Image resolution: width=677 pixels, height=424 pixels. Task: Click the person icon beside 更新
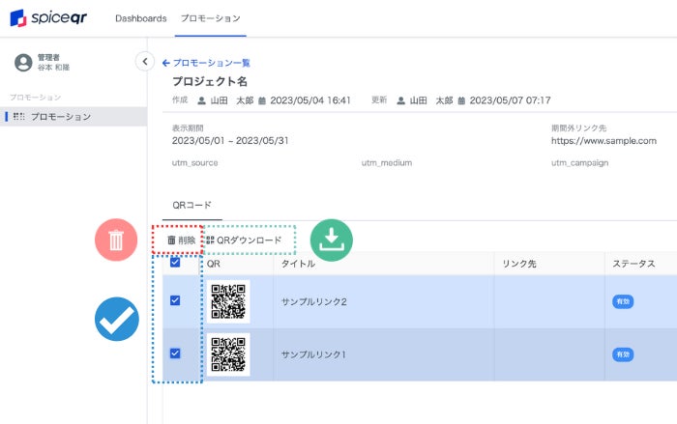tap(400, 100)
